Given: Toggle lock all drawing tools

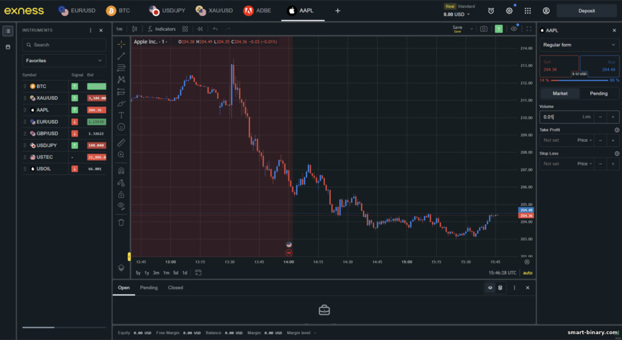Looking at the screenshot, I should [121, 194].
